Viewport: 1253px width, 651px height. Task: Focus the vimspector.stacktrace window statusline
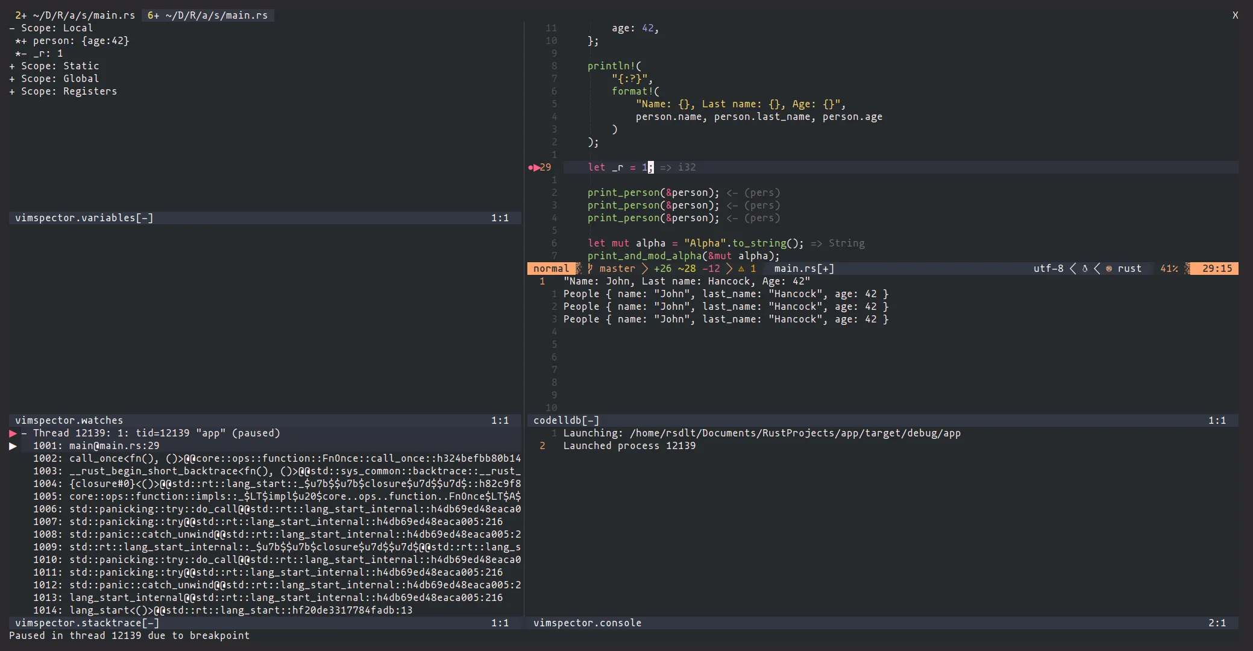pos(265,623)
